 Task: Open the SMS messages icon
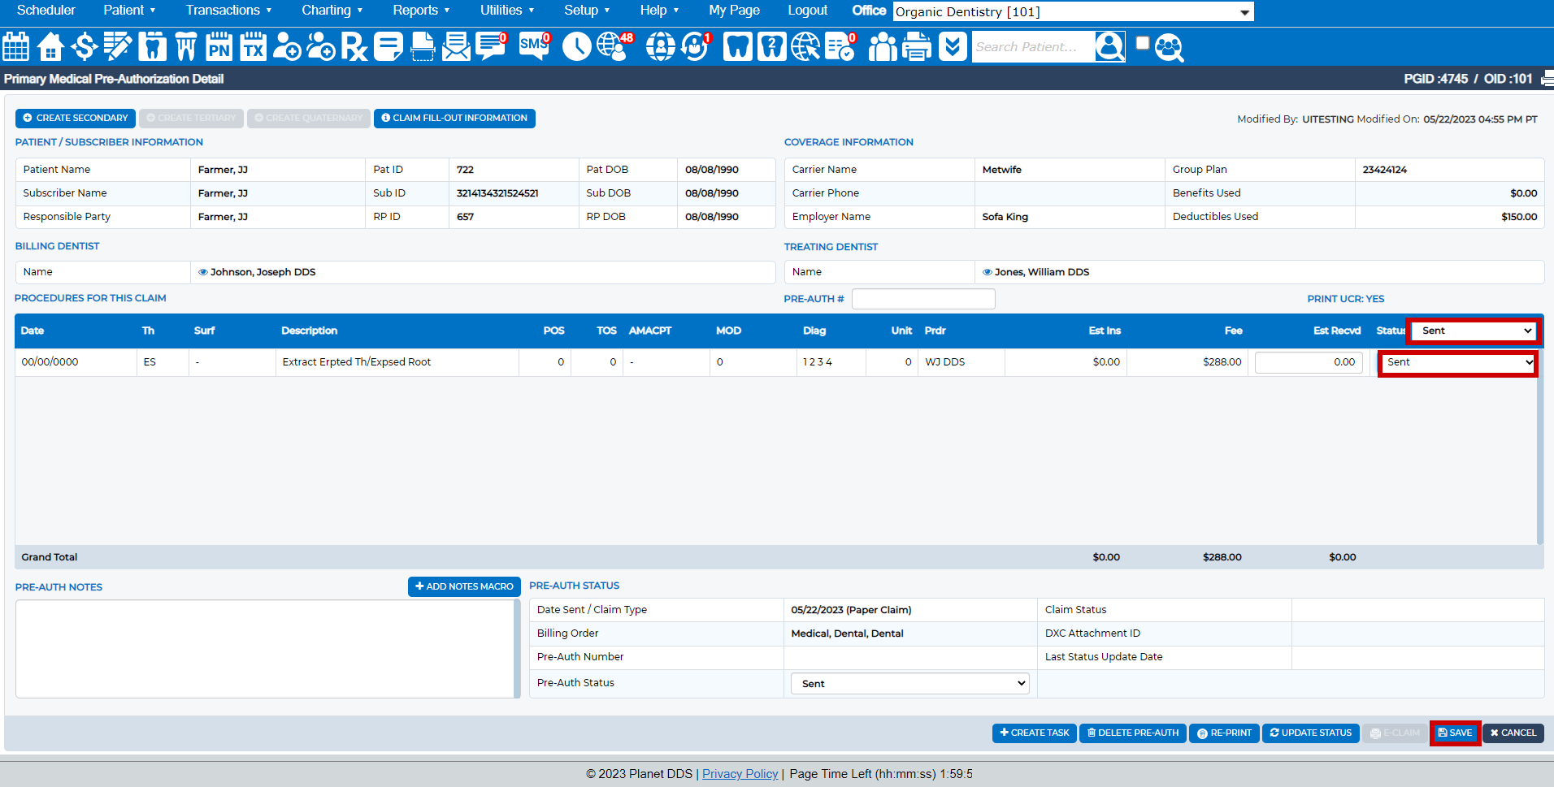(x=534, y=46)
